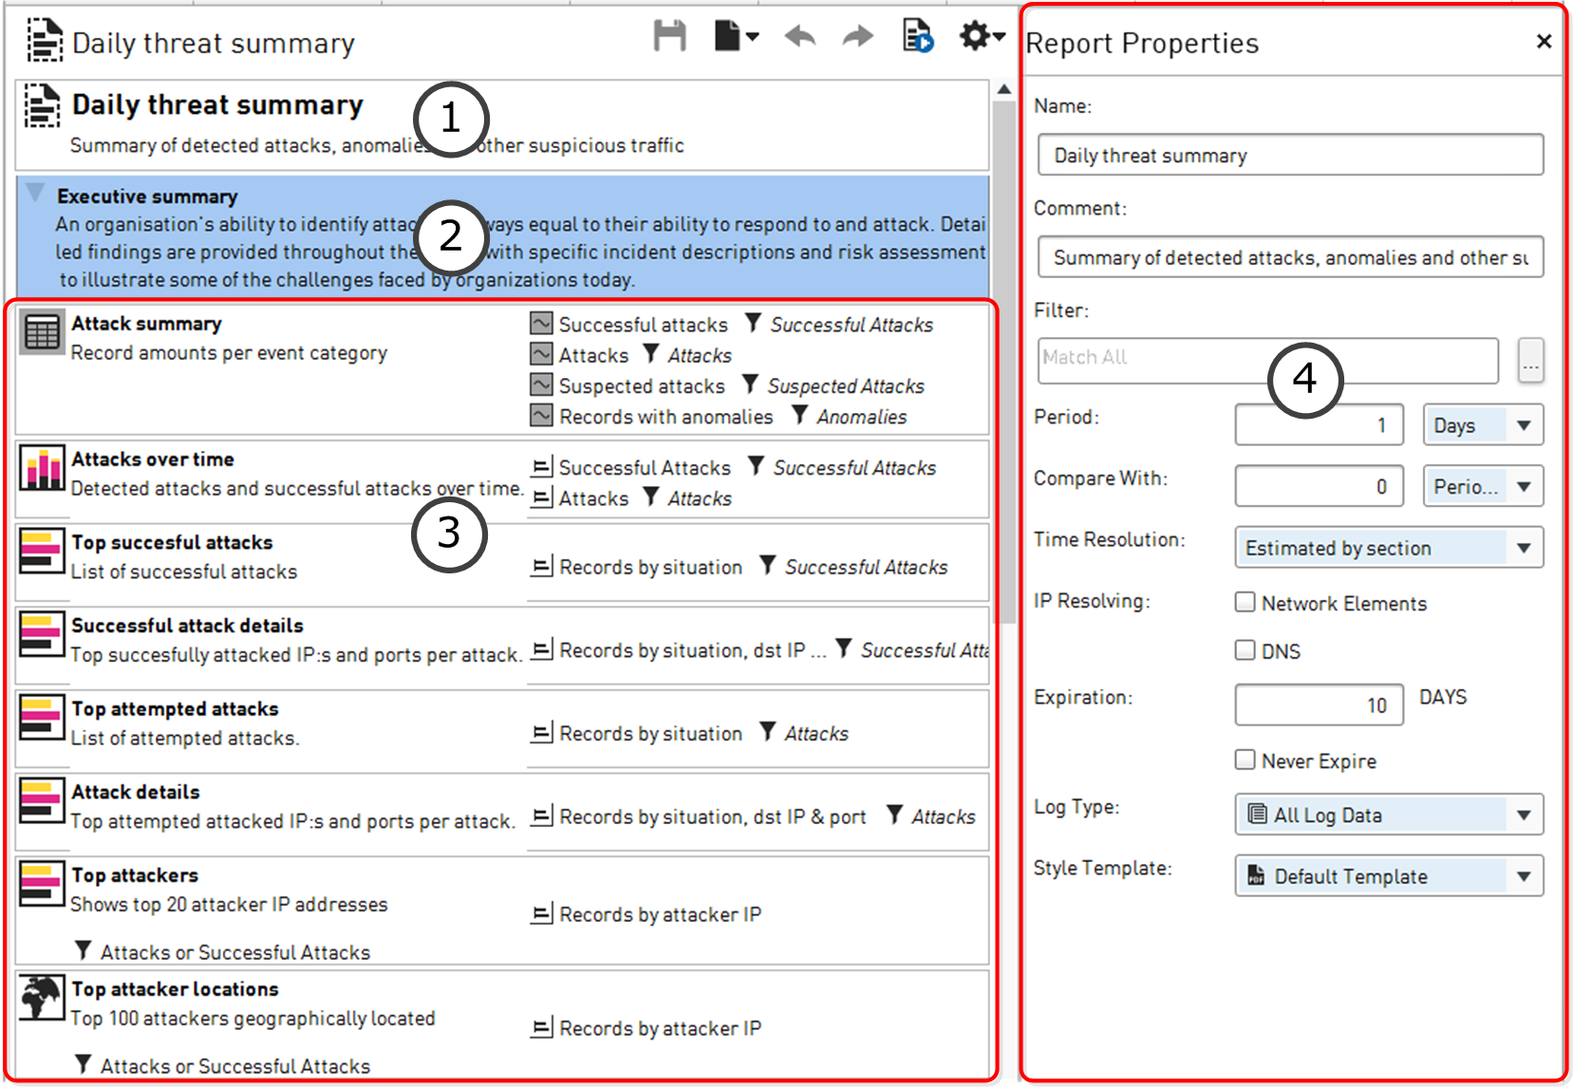1573x1087 pixels.
Task: Enable the DNS checkbox
Action: click(1245, 649)
